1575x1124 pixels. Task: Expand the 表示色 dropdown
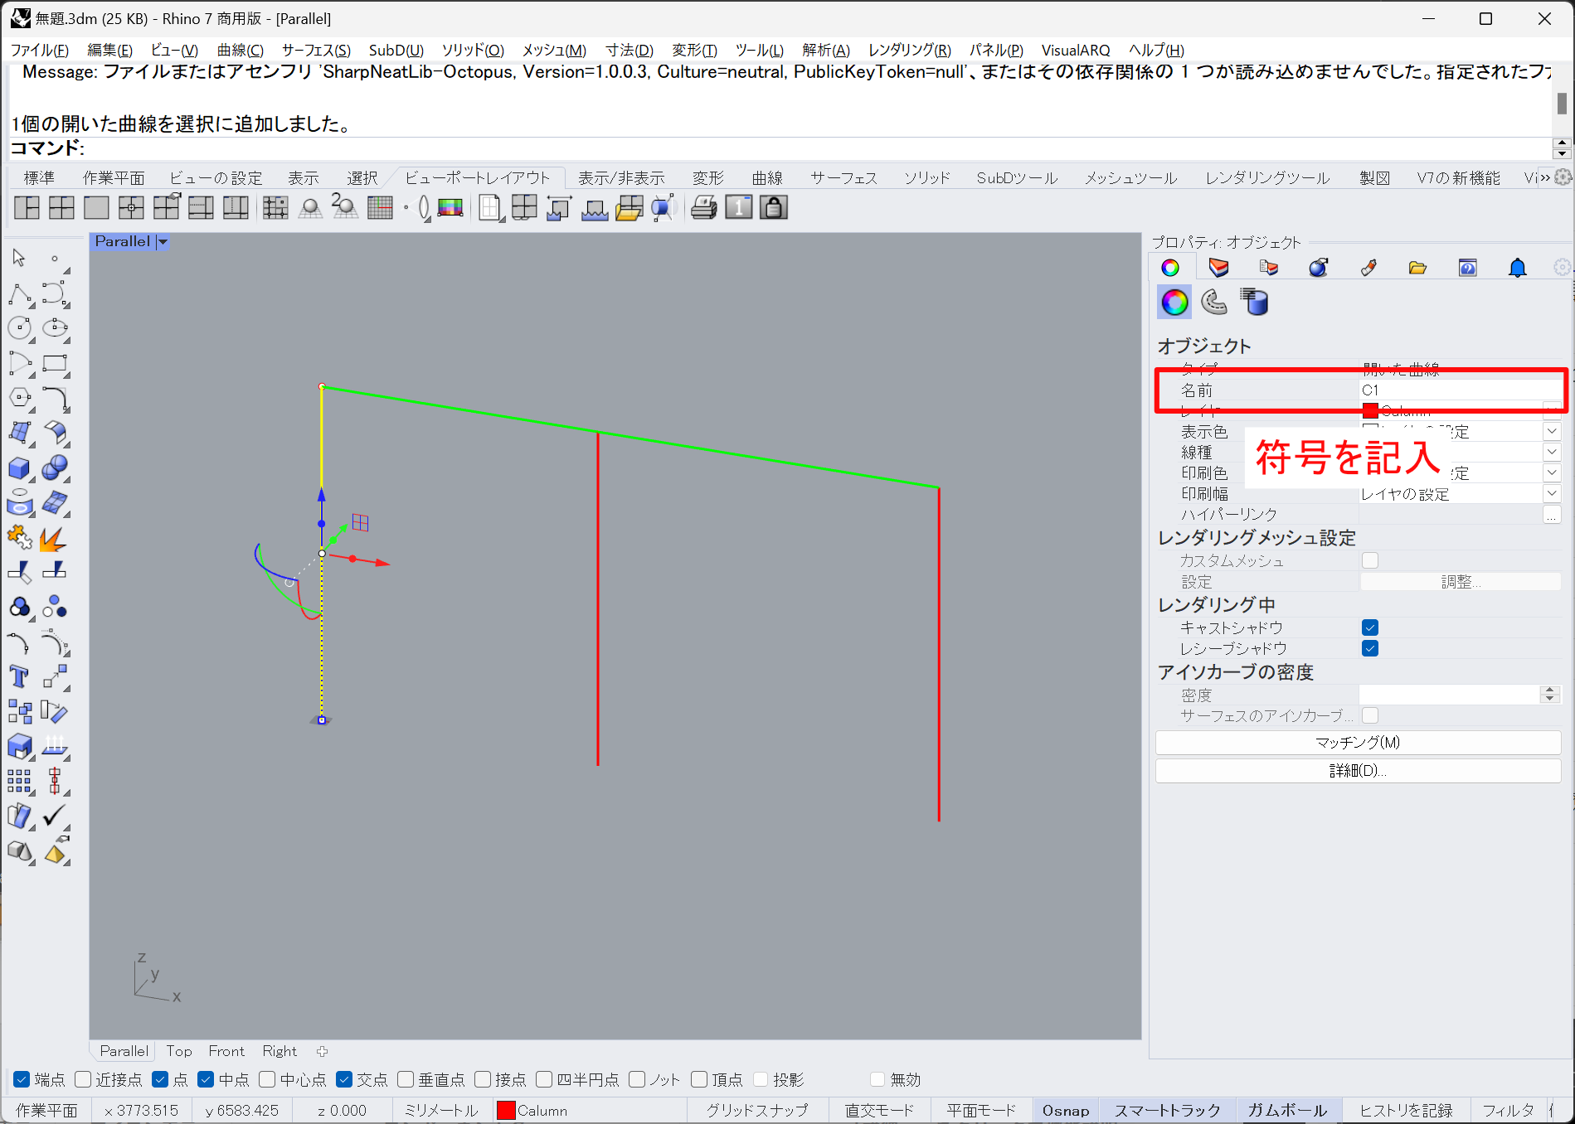tap(1551, 431)
